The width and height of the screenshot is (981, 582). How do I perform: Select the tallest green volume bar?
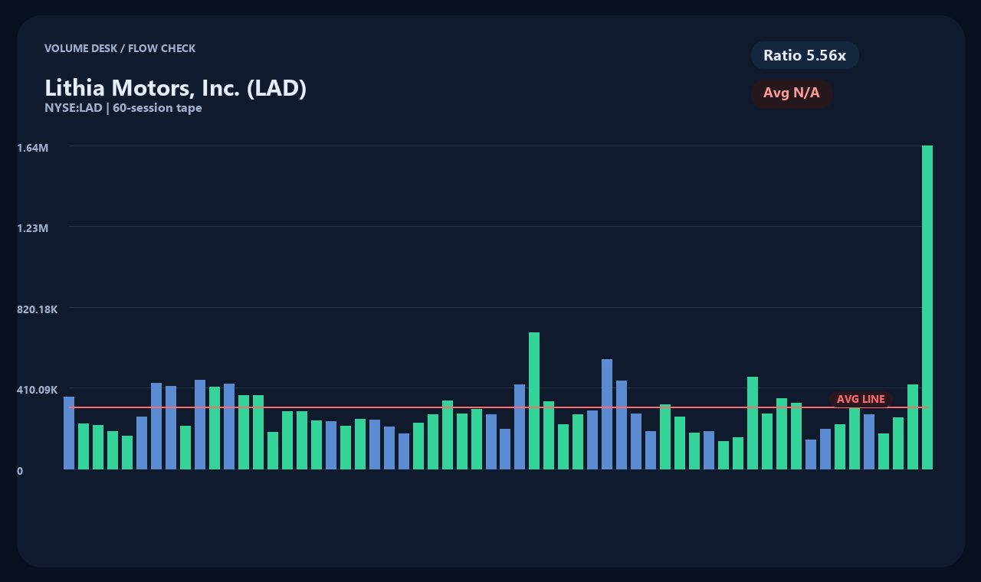(927, 307)
